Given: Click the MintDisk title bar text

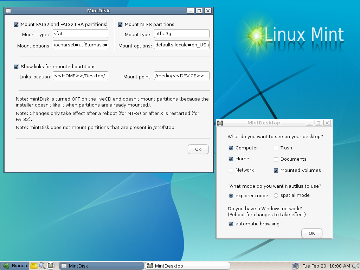Looking at the screenshot, I should 98,11.
